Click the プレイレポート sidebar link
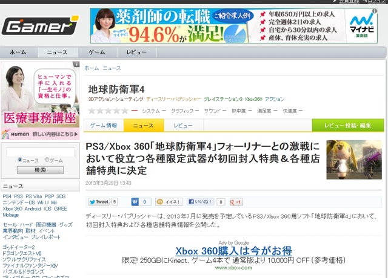This screenshot has height=278, width=388. click(45, 237)
